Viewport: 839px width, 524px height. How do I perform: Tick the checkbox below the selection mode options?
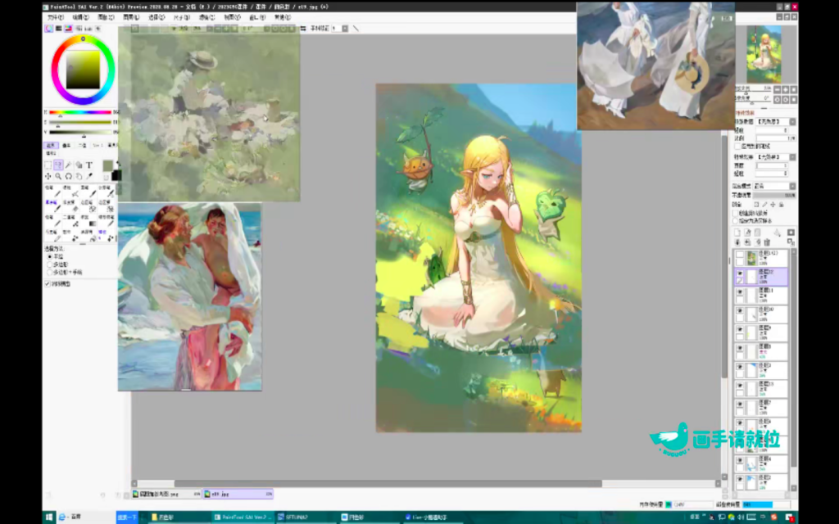(47, 283)
